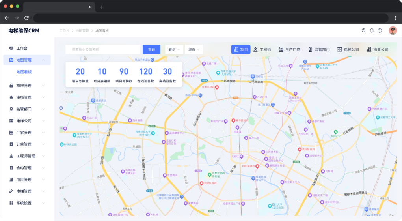Viewport: 402px width, 221px height.
Task: Open the 城市 dropdown
Action: [x=194, y=49]
